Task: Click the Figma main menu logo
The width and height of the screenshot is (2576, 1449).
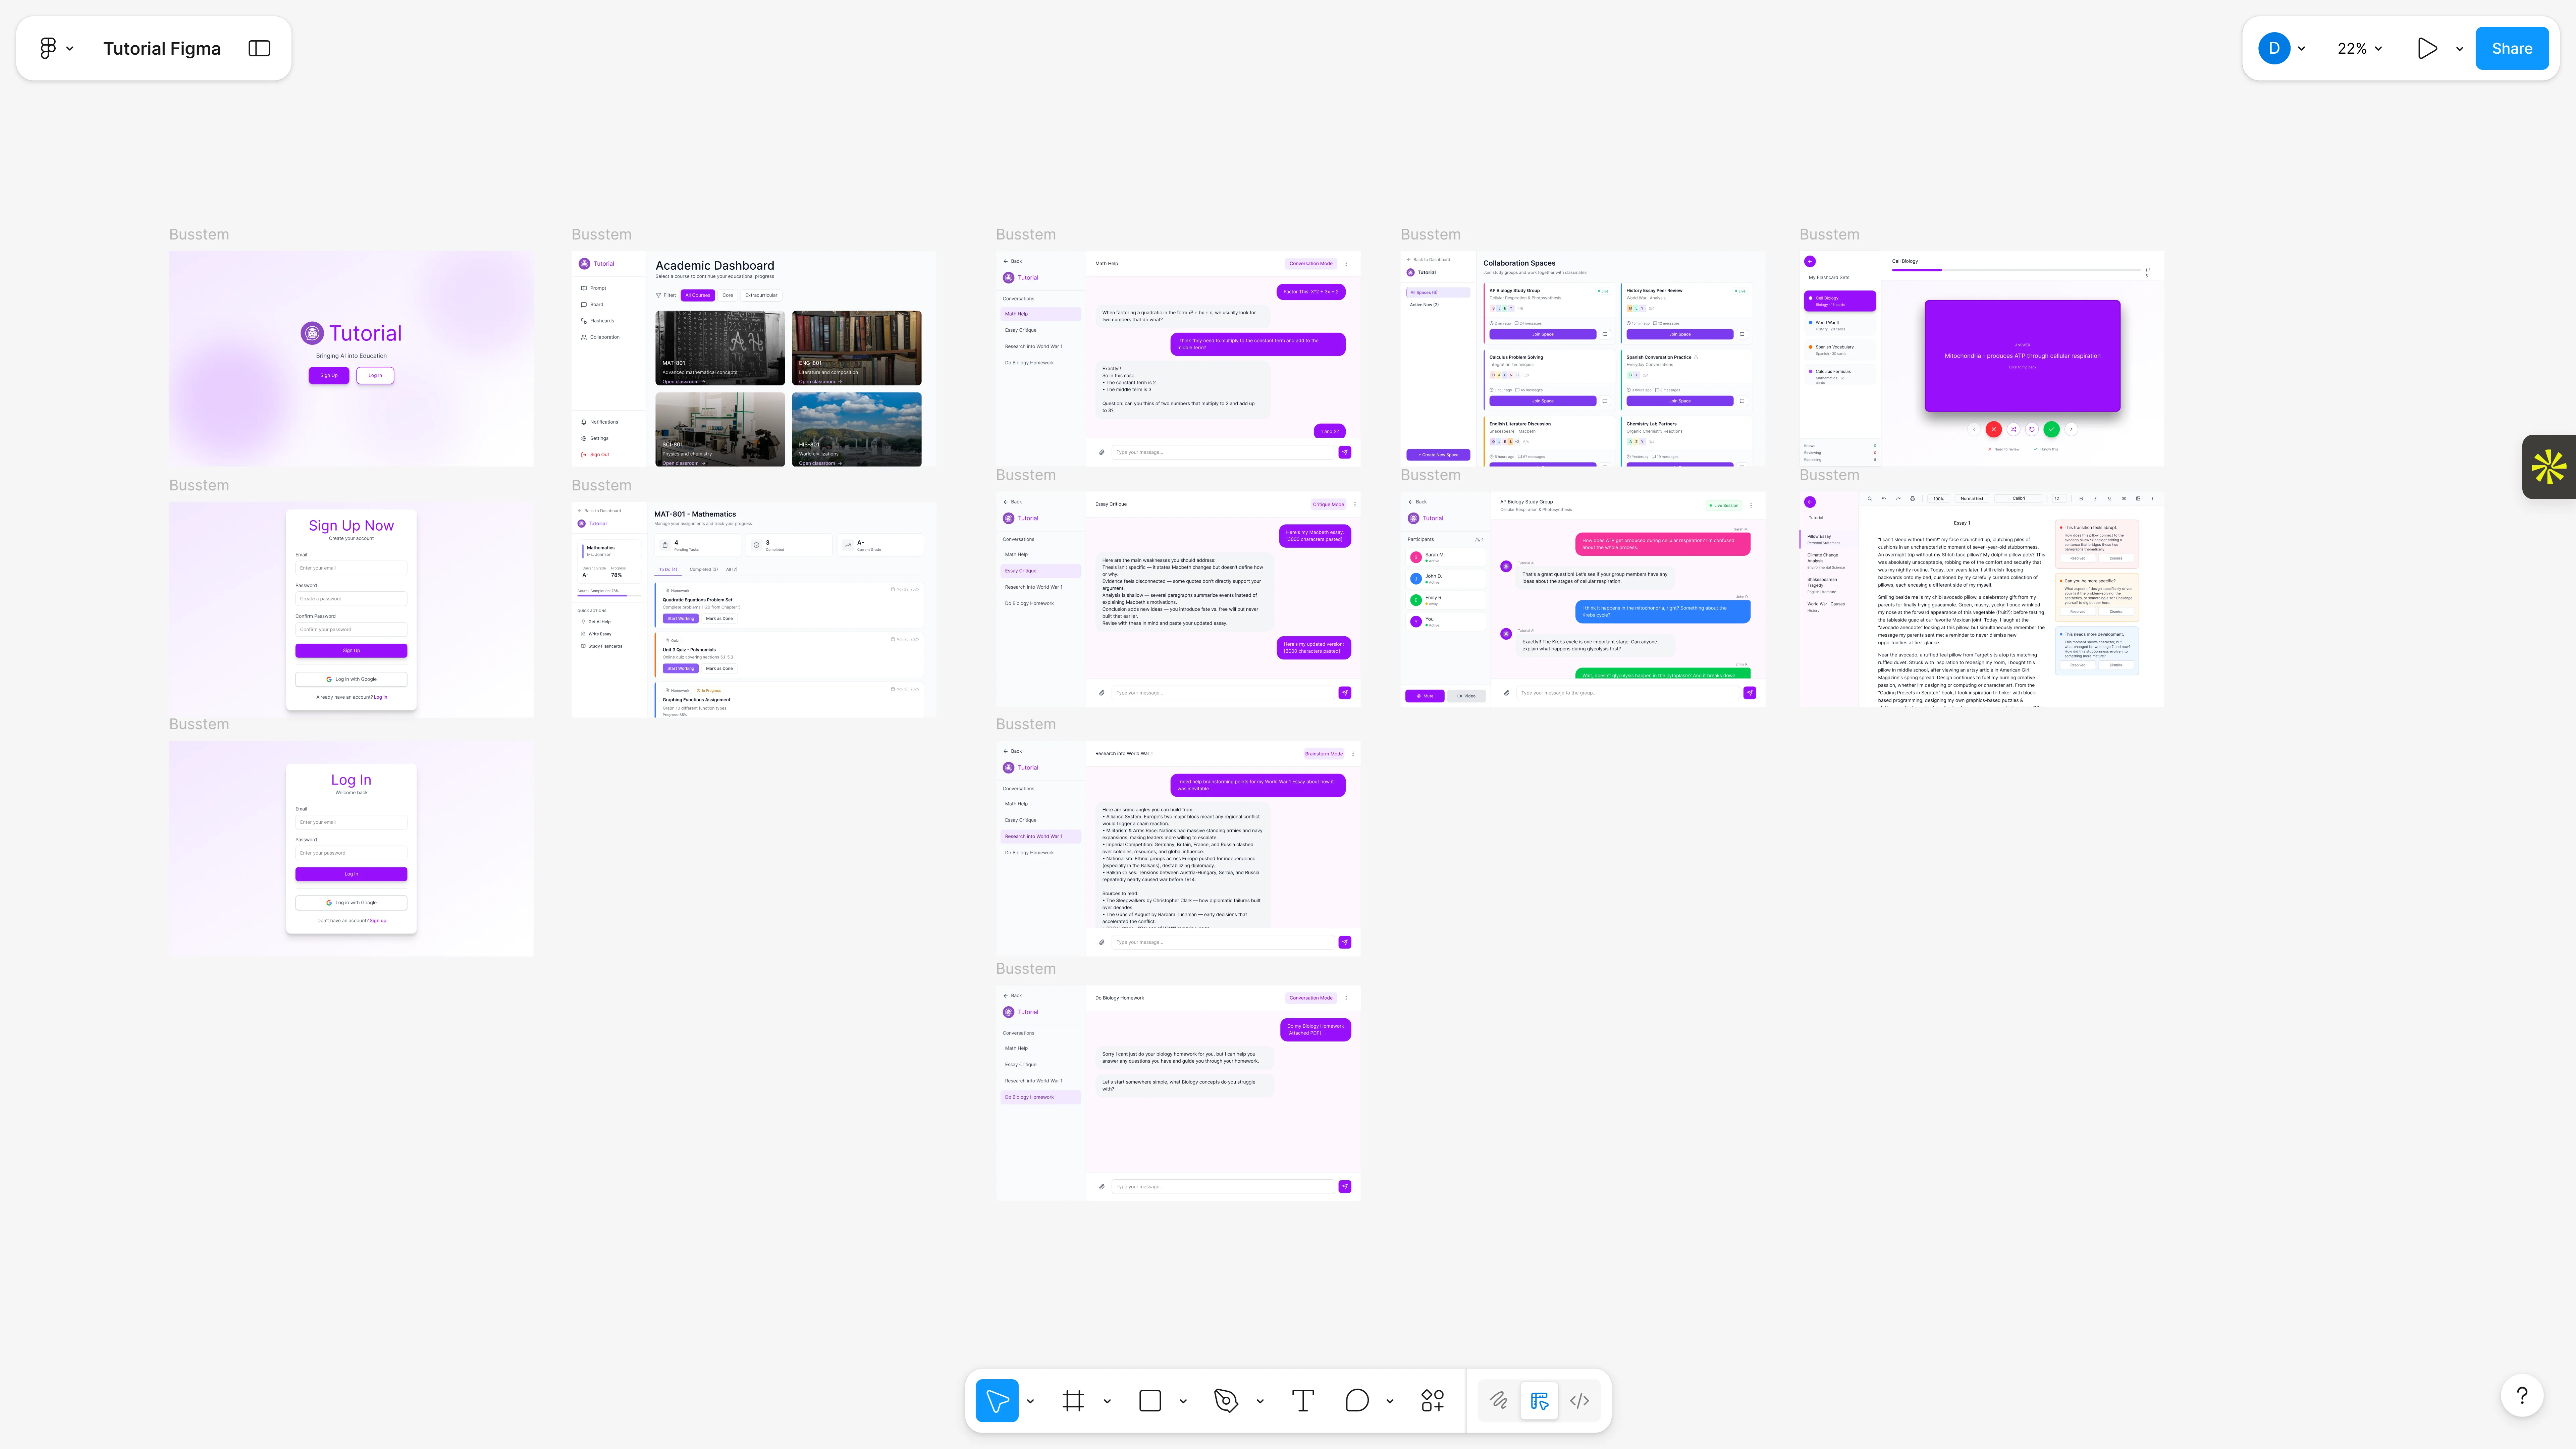Action: [48, 48]
